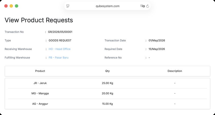Click the green fullscreen window button
Screen dimensions: 215x115
(16, 6)
